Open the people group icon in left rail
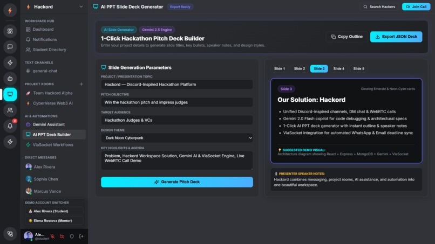 tap(10, 110)
